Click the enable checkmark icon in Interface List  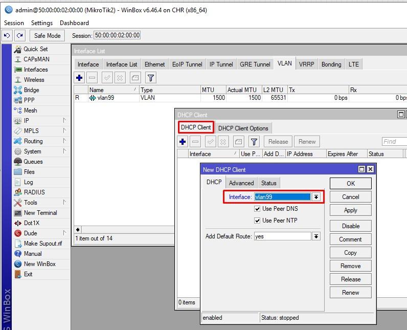107,78
